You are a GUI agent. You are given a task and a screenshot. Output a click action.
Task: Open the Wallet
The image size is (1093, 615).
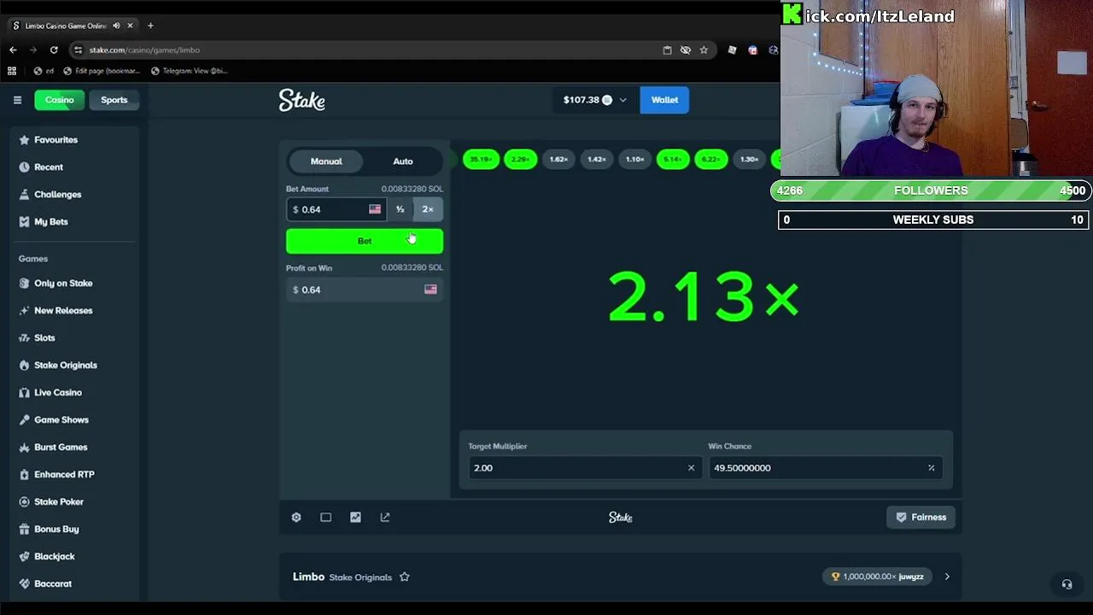click(x=664, y=100)
